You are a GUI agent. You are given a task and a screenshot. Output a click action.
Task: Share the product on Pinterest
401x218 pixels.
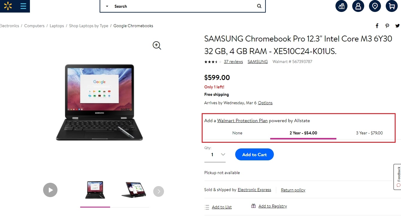coord(387,26)
